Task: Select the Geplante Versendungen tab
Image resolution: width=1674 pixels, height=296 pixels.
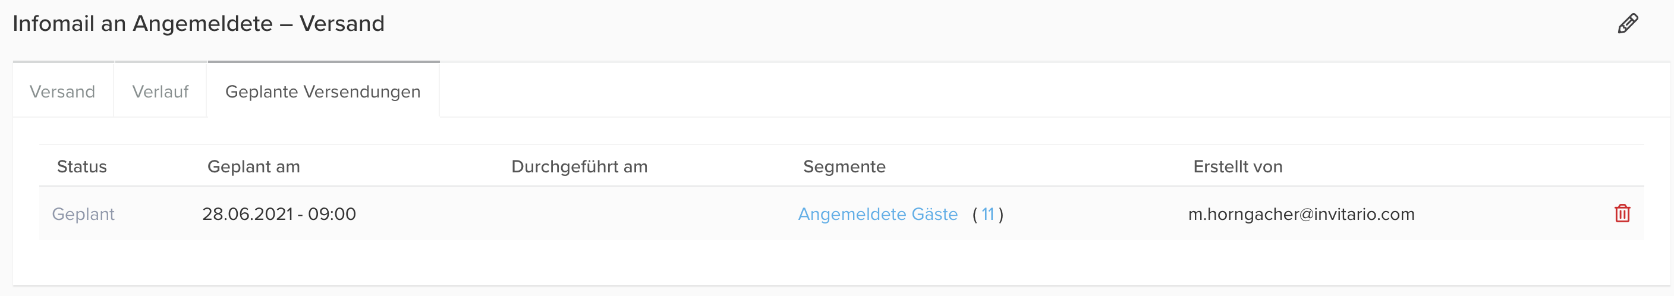Action: click(322, 92)
